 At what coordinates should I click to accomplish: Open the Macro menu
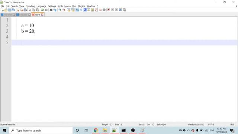click(67, 6)
